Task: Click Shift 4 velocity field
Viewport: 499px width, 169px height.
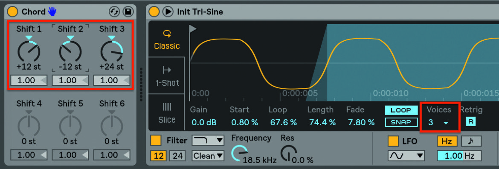Action: [29, 155]
